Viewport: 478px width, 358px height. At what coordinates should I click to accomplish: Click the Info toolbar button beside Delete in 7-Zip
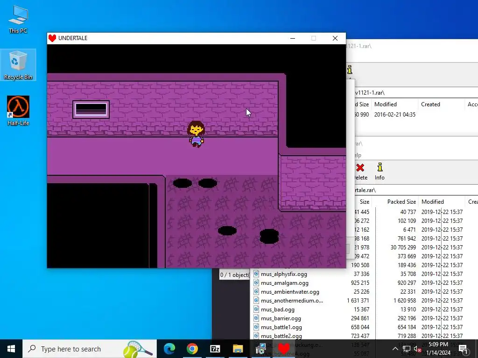pos(380,172)
